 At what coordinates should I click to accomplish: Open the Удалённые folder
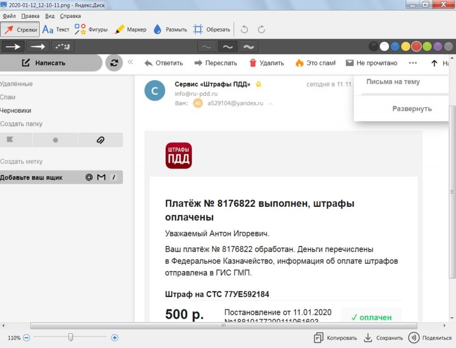(x=16, y=84)
